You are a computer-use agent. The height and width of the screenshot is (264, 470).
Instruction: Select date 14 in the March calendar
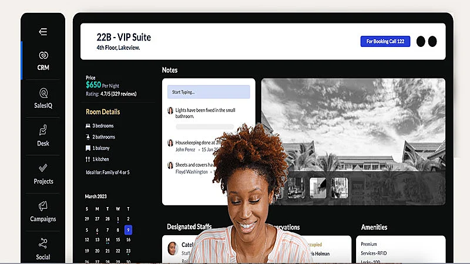pyautogui.click(x=108, y=240)
